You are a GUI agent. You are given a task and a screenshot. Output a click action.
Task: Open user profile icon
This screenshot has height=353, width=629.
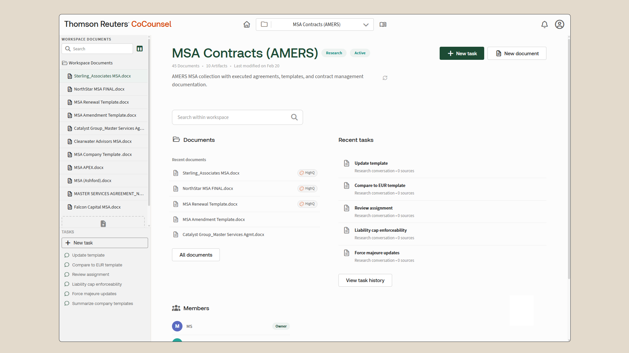(559, 25)
